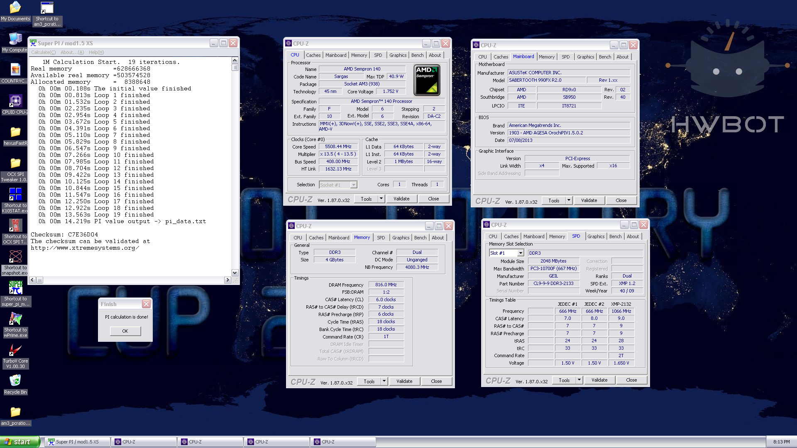The image size is (797, 448).
Task: Select the CPU tab in Mainboard window
Action: point(482,57)
